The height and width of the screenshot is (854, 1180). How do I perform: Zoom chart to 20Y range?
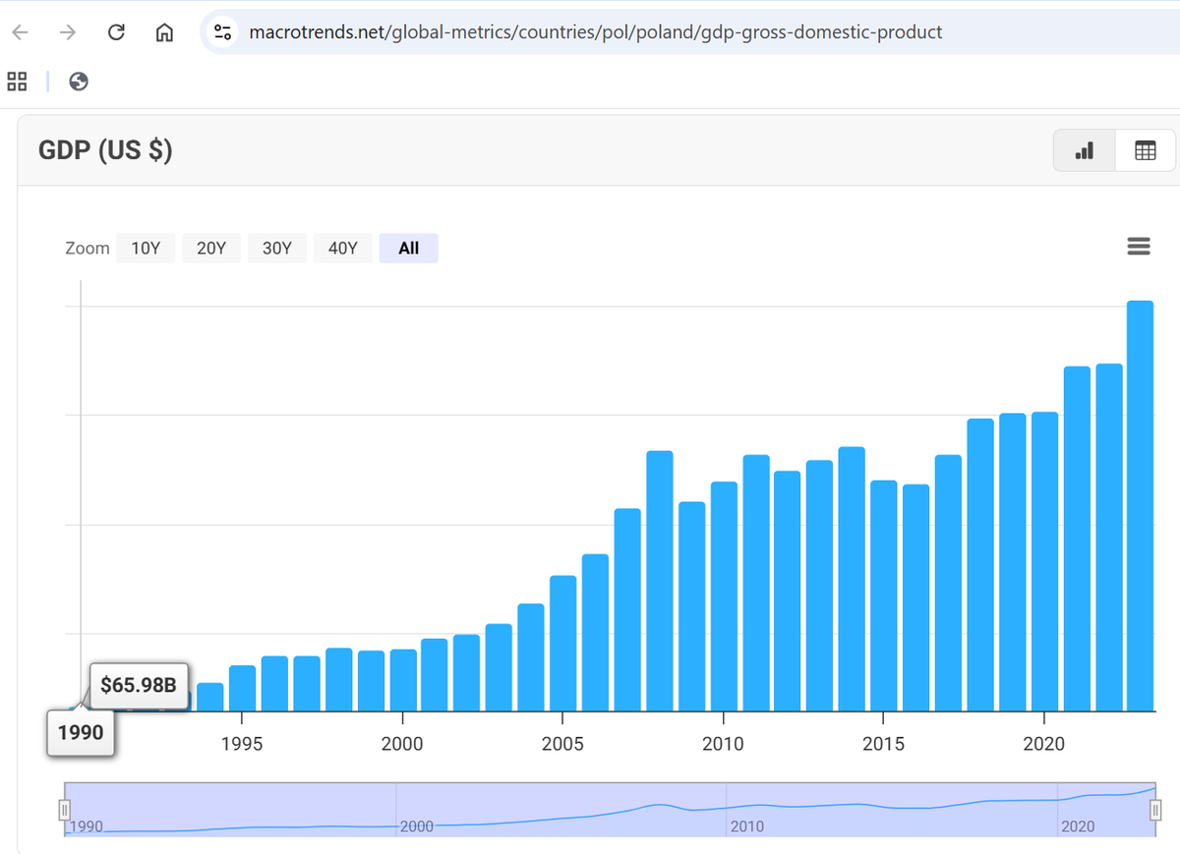(x=211, y=249)
